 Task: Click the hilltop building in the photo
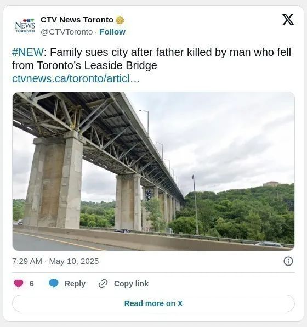point(270,184)
